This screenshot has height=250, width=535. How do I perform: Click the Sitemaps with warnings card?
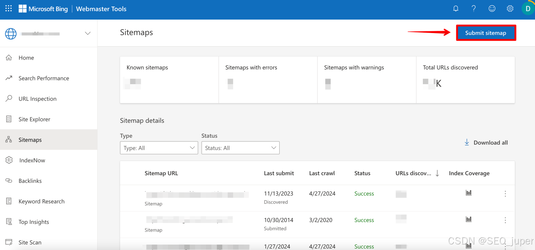(367, 80)
